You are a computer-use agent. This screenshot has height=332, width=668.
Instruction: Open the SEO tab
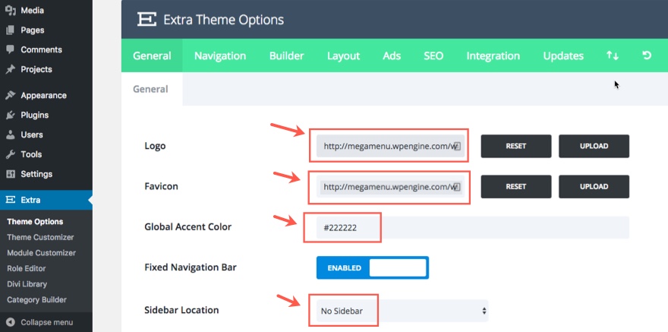click(433, 55)
